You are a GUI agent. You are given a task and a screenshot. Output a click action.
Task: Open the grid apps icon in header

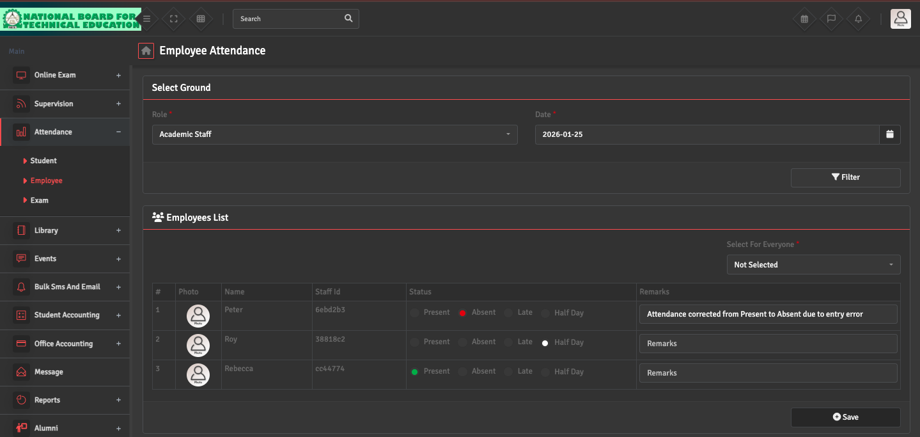click(201, 19)
